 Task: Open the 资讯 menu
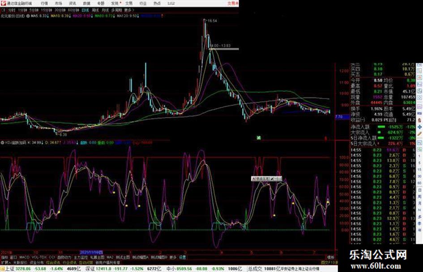(x=73, y=3)
